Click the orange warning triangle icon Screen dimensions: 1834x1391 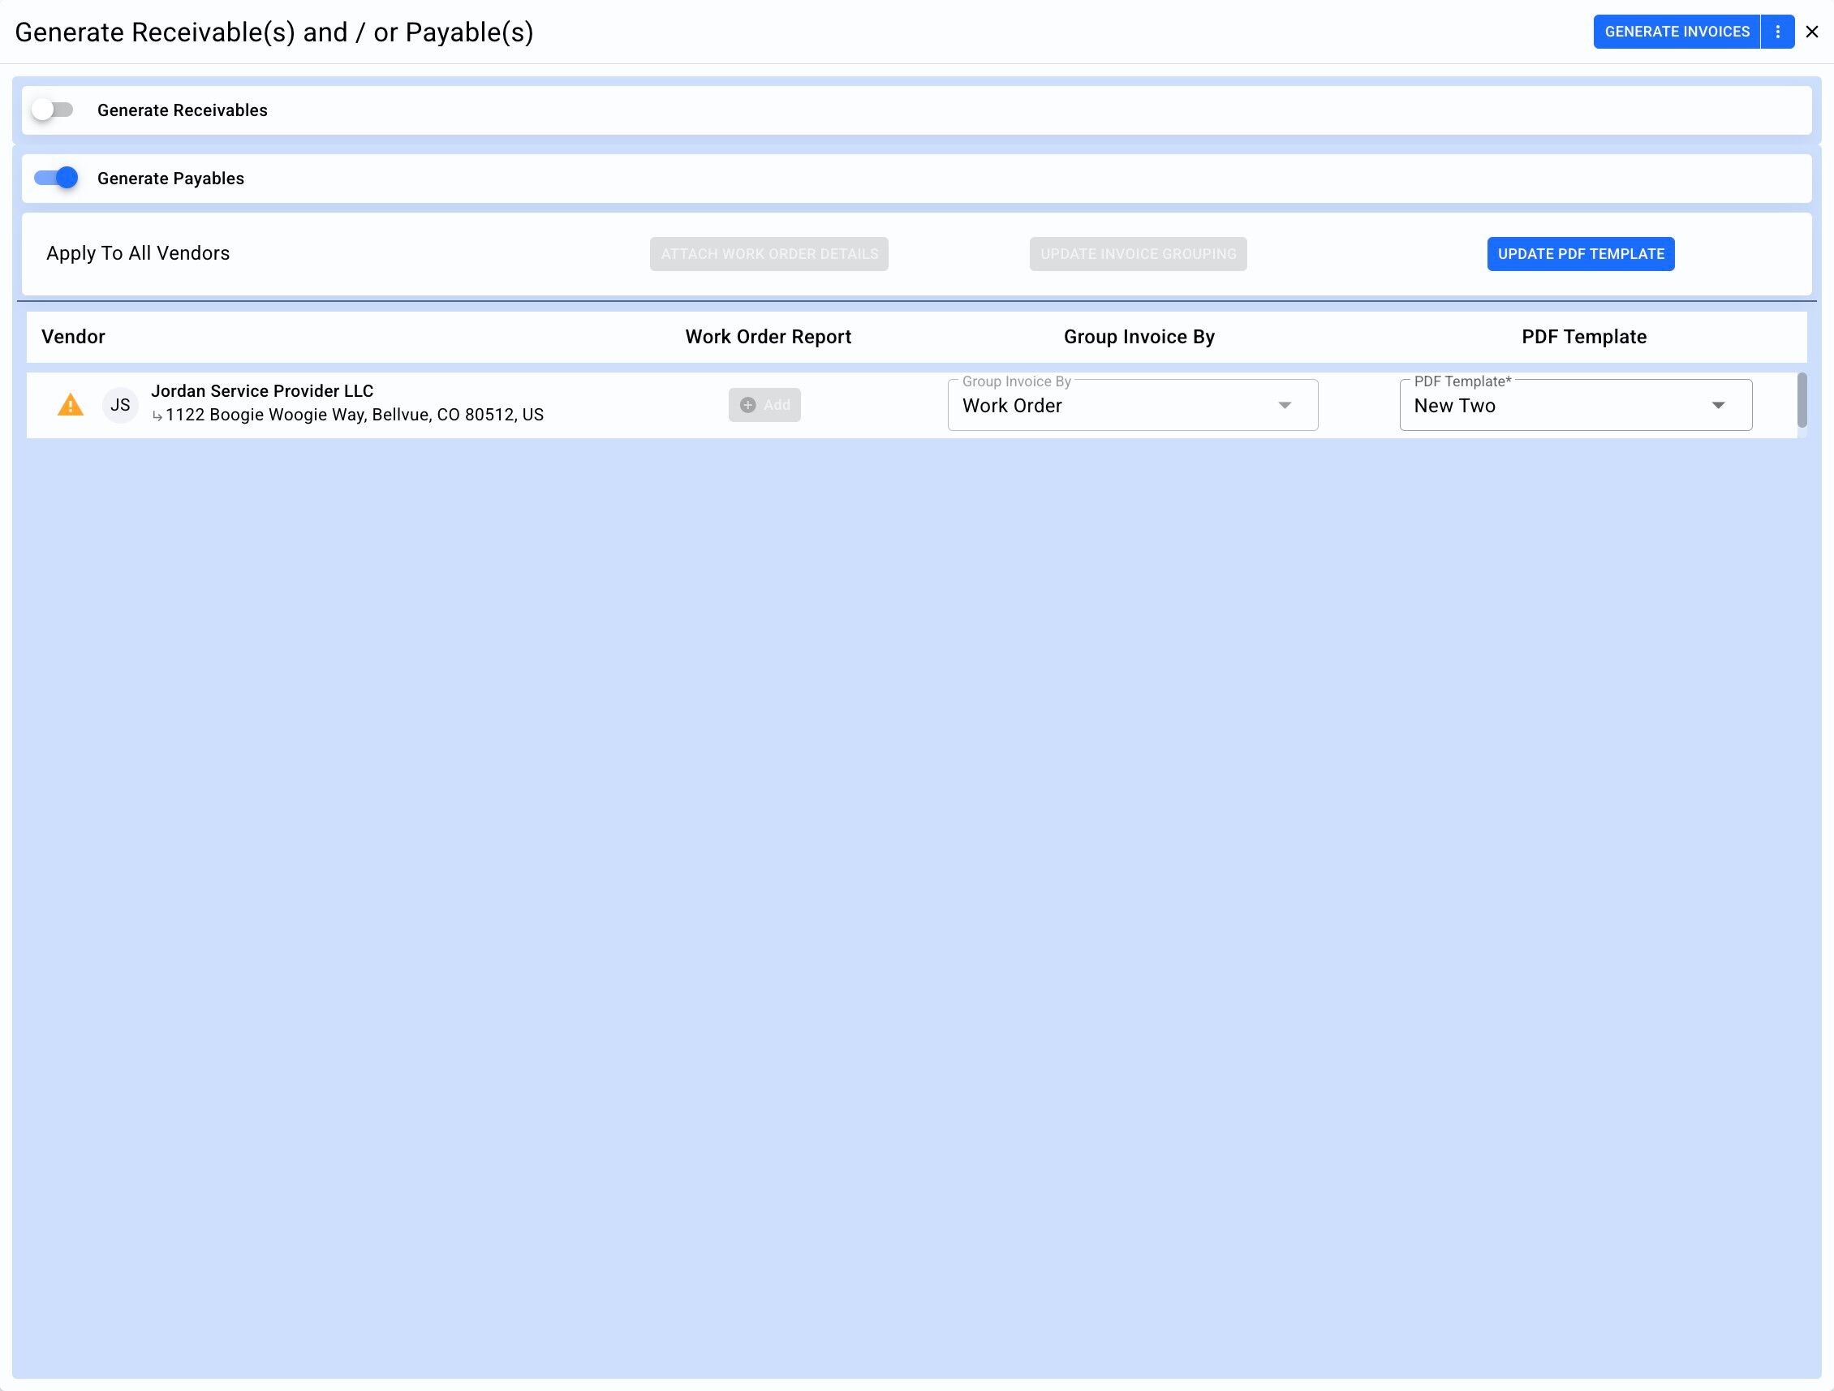[71, 405]
